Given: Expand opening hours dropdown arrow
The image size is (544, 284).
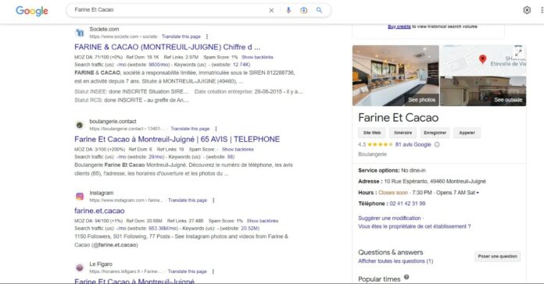Looking at the screenshot, I should pos(478,193).
